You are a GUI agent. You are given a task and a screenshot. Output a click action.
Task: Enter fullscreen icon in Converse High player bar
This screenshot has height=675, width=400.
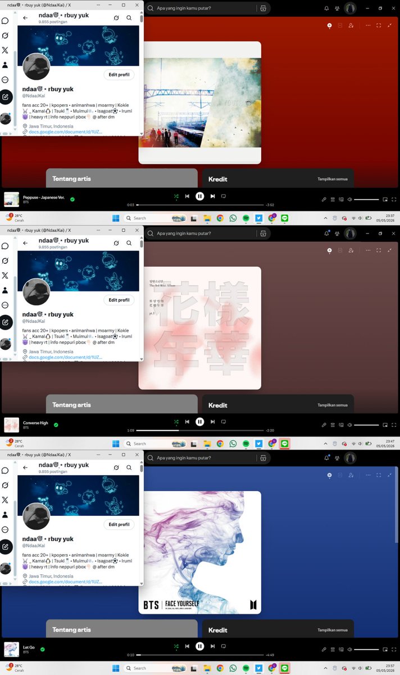point(394,425)
